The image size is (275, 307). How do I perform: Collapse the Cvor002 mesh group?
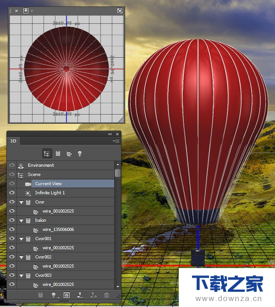pos(22,258)
